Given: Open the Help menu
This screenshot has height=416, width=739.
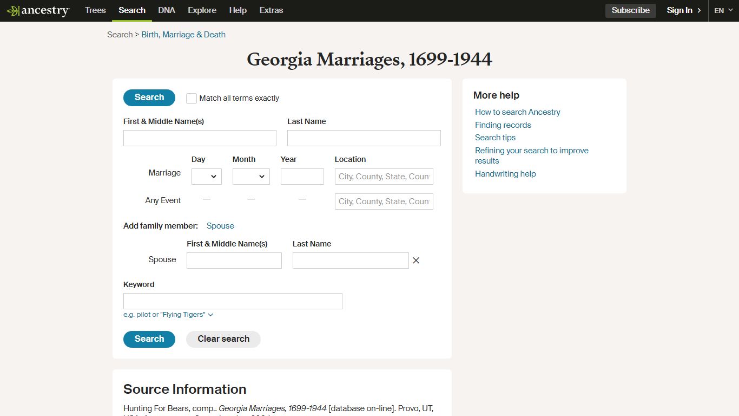Looking at the screenshot, I should point(237,10).
